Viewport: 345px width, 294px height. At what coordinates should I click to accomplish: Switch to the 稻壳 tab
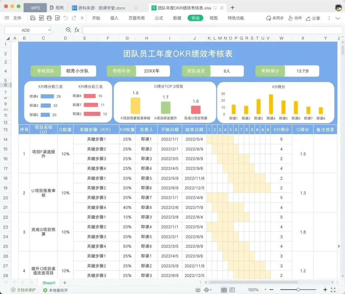click(x=57, y=8)
